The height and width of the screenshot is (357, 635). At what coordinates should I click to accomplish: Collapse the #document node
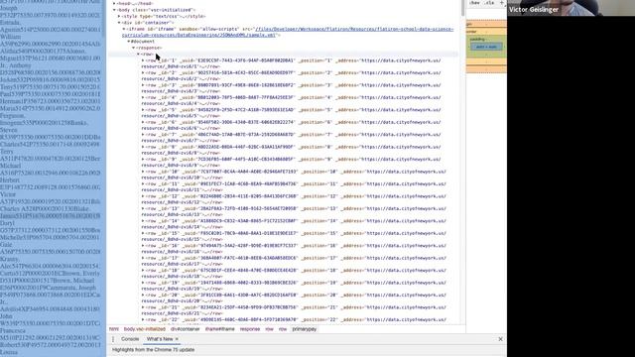pyautogui.click(x=129, y=42)
